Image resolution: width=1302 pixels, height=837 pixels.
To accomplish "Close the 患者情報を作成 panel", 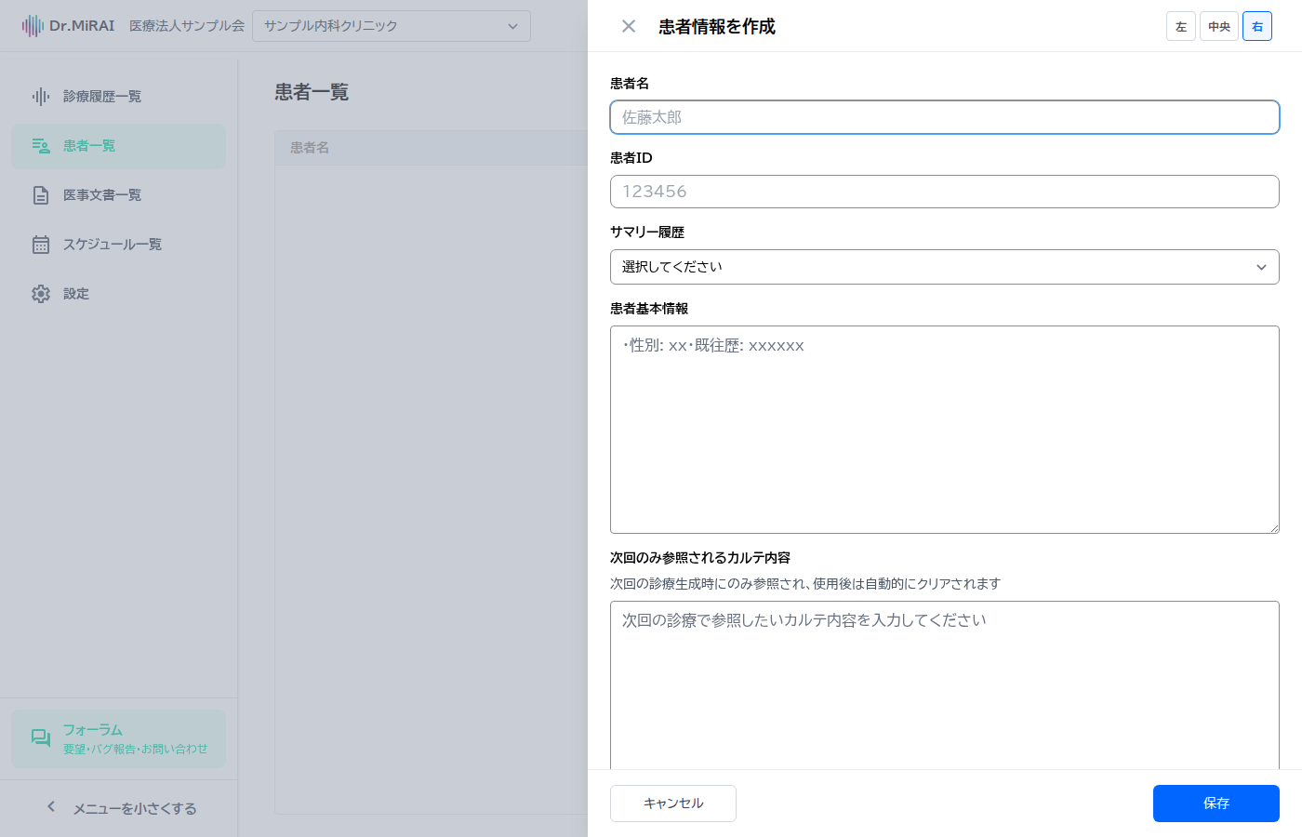I will point(629,26).
